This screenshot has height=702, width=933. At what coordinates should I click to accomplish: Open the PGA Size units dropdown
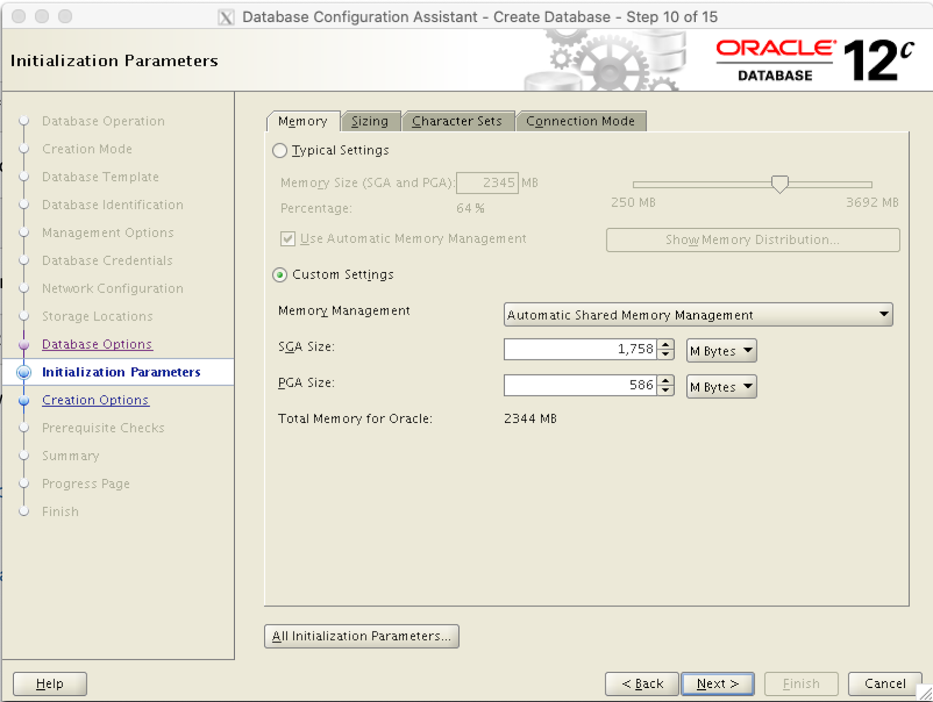[x=721, y=386]
